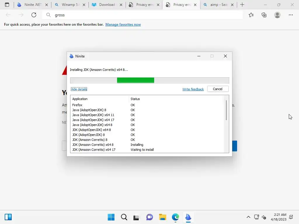Viewport: 299px width, 224px height.
Task: Select JDK (Amazon Corretto) 8 row
Action: 147,140
